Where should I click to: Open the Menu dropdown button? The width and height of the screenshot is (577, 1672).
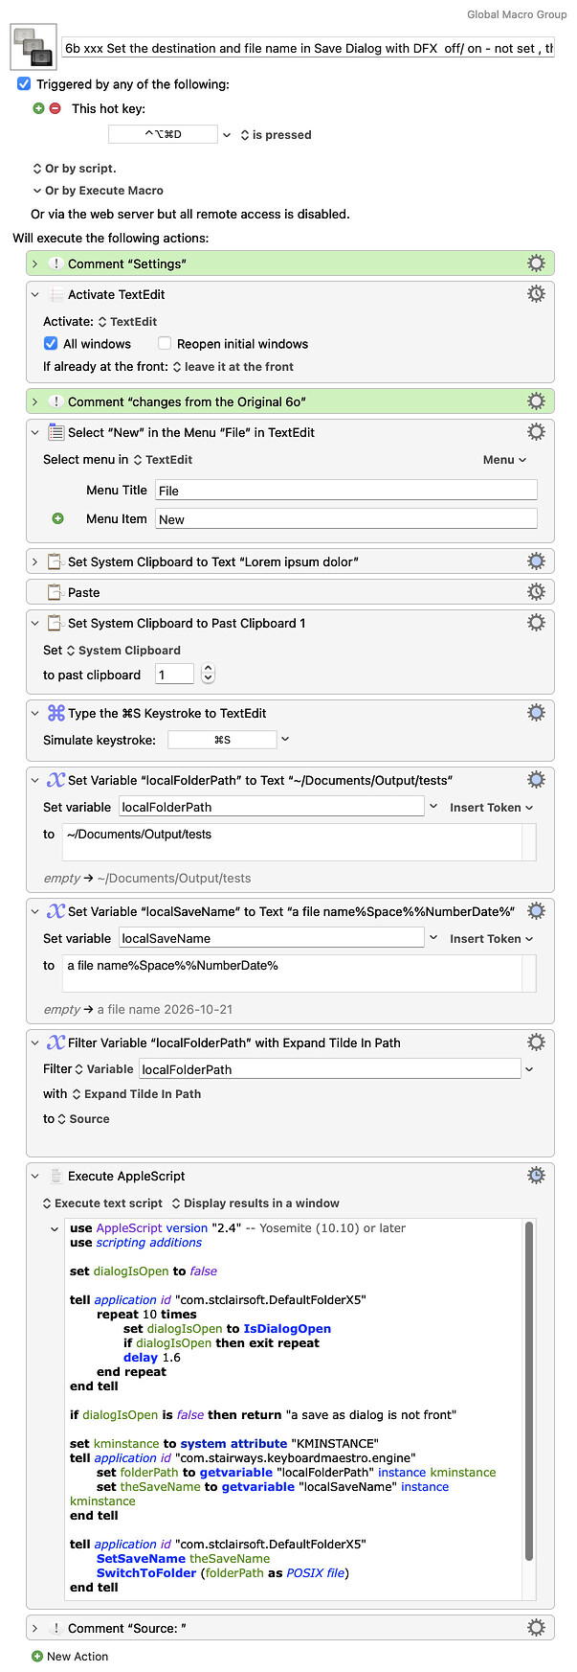(504, 460)
